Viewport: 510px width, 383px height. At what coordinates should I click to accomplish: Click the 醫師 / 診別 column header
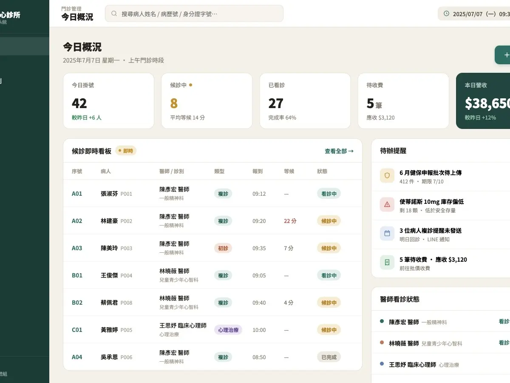(172, 171)
